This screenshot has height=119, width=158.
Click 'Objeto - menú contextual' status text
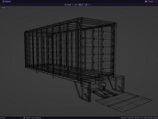coord(33,118)
